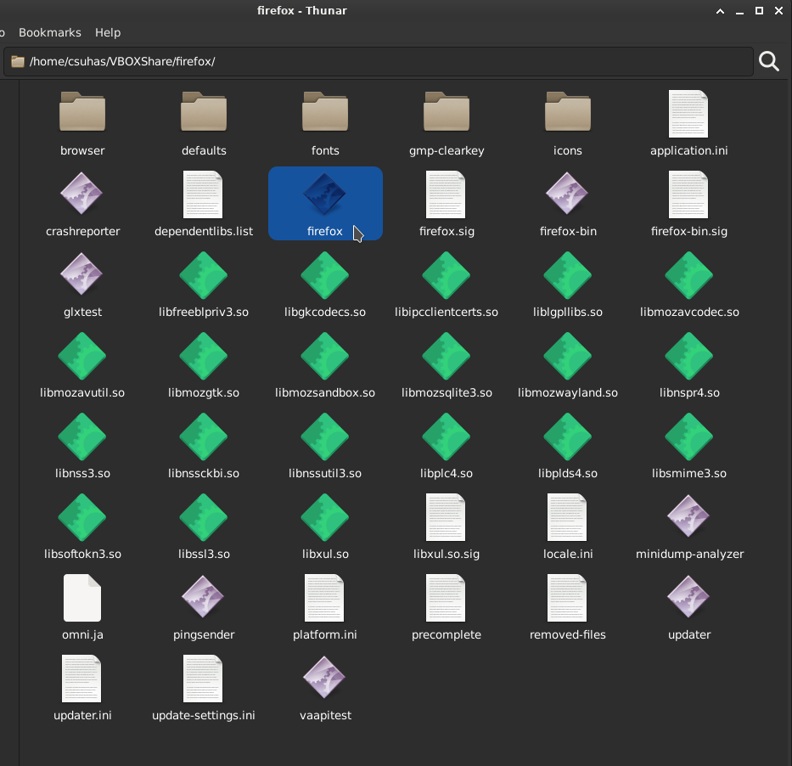The height and width of the screenshot is (766, 792).
Task: Select the precomplete file icon
Action: pos(446,598)
